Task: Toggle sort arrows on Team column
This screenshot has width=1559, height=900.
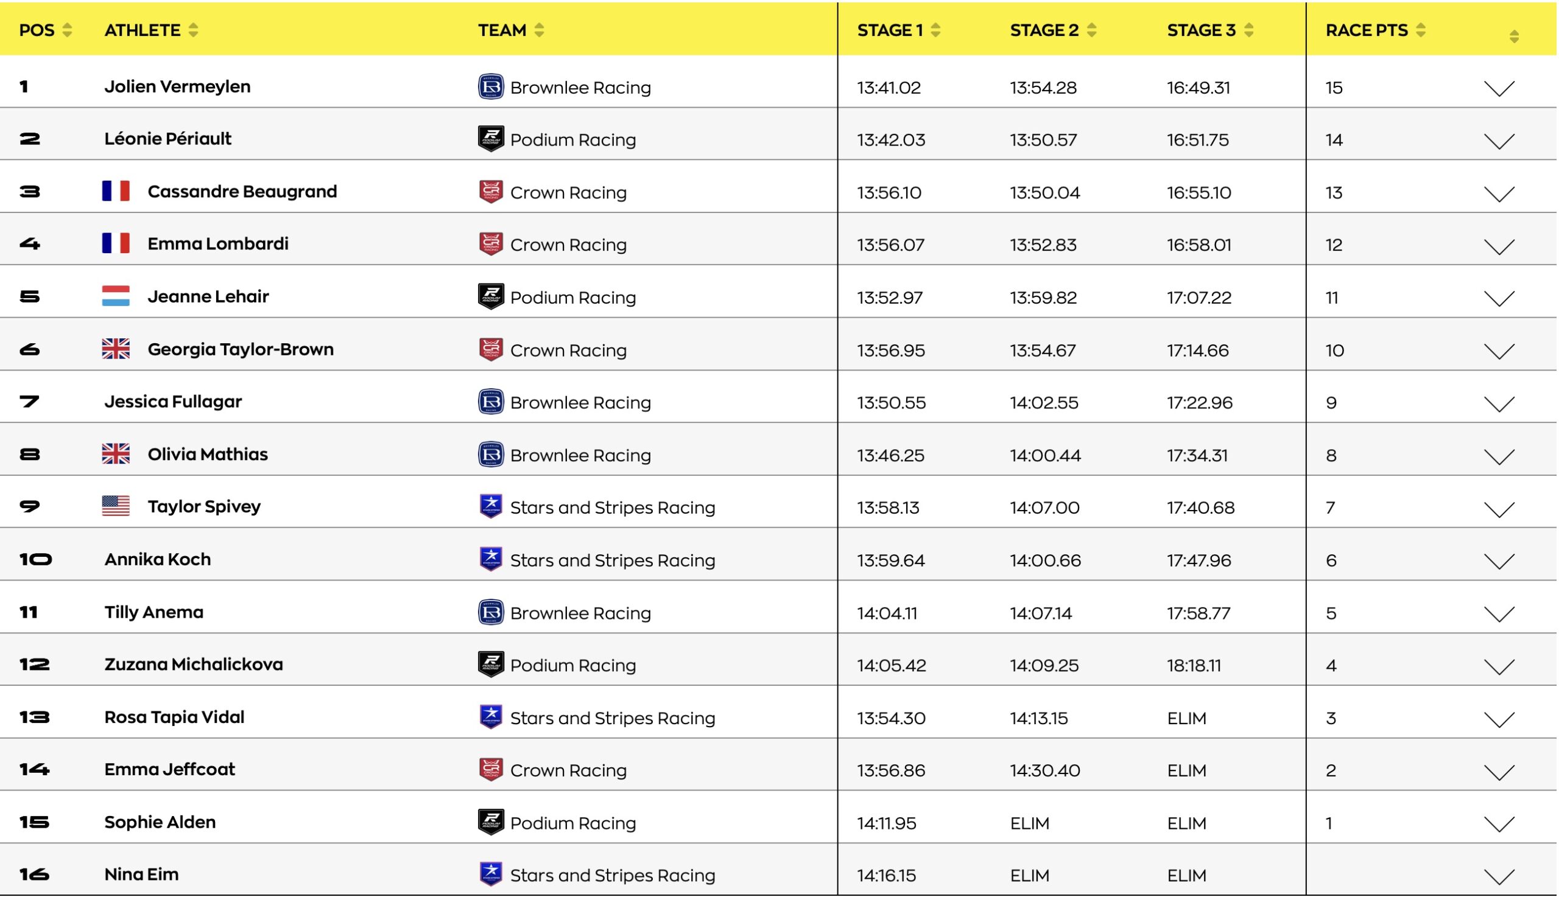Action: [538, 30]
